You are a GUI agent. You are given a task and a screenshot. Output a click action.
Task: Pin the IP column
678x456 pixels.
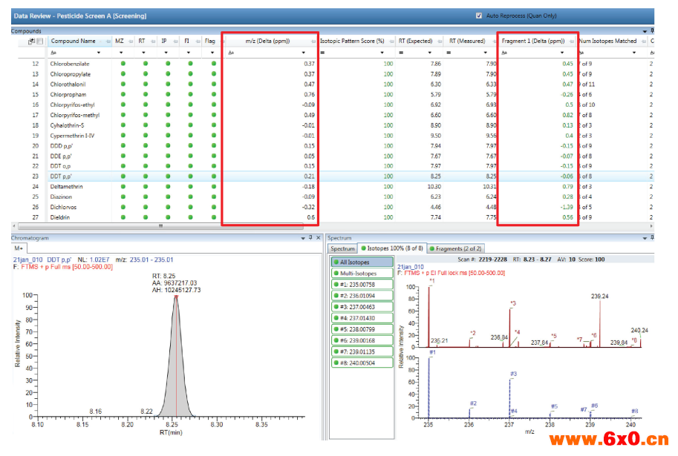[x=175, y=42]
